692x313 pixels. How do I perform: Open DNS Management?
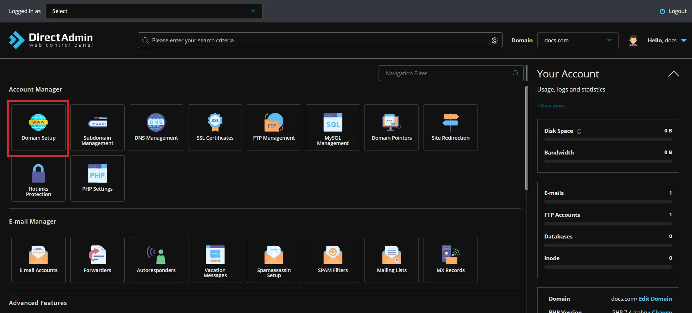[156, 127]
